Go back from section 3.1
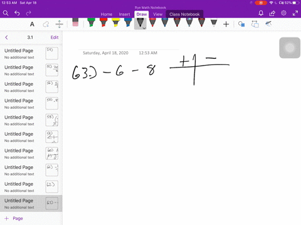 pos(6,37)
